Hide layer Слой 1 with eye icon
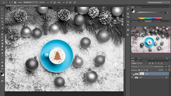Image resolution: width=171 pixels, height=96 pixels. click(x=132, y=74)
